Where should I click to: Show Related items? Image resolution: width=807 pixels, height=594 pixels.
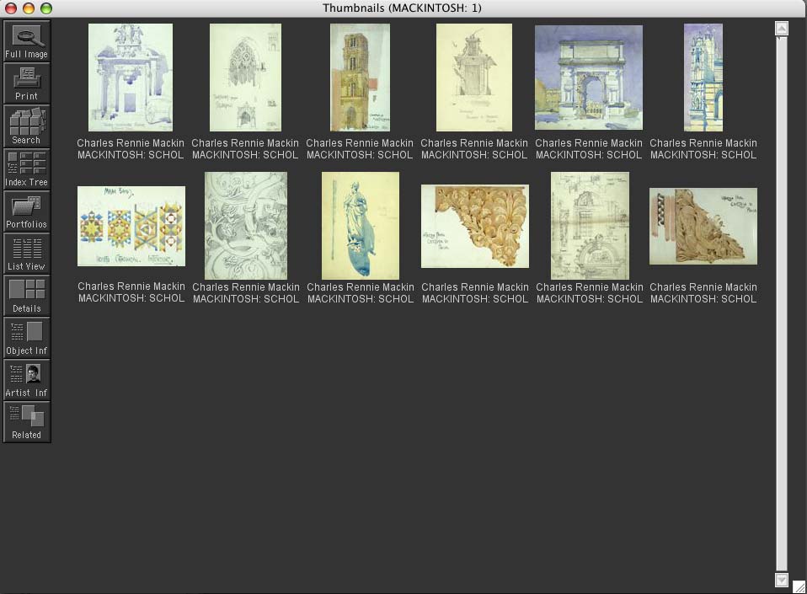[x=26, y=421]
